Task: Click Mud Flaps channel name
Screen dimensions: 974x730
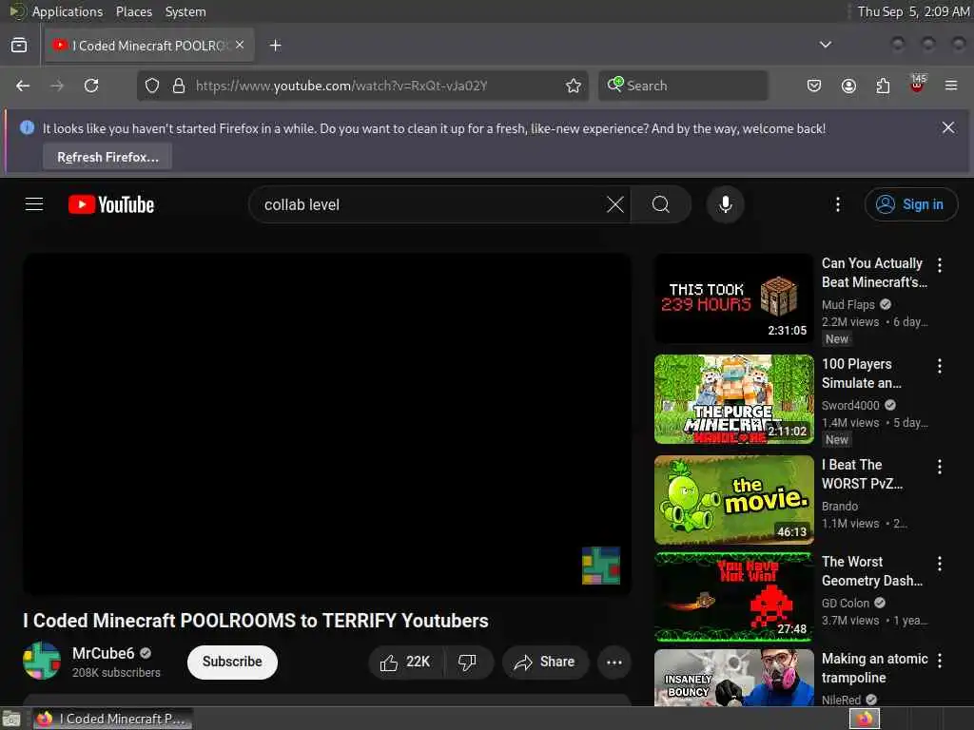Action: click(847, 304)
